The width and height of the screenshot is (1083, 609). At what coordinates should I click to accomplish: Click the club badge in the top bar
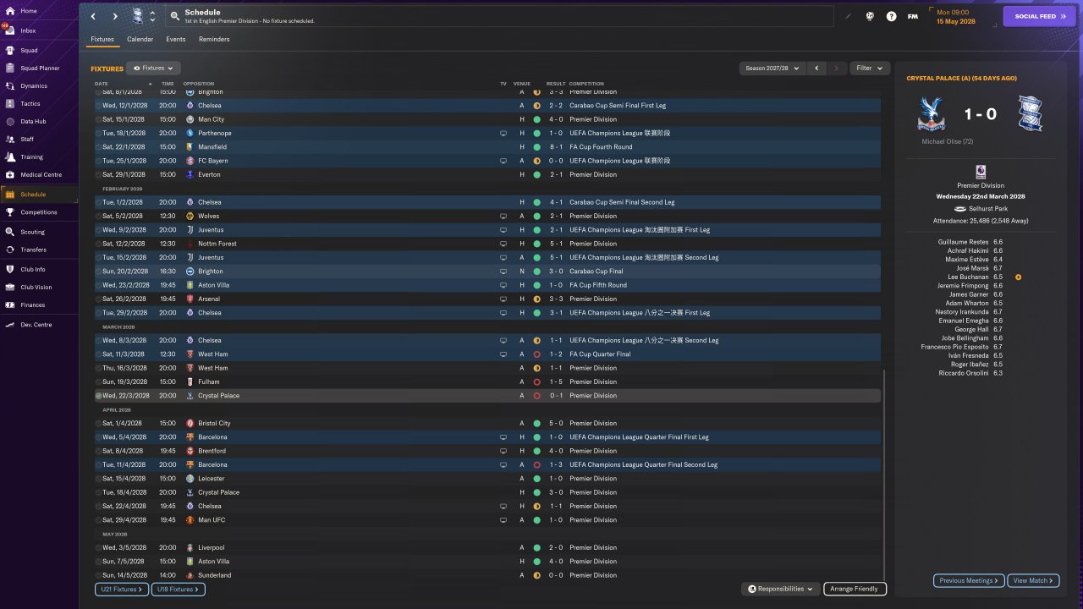click(x=138, y=16)
